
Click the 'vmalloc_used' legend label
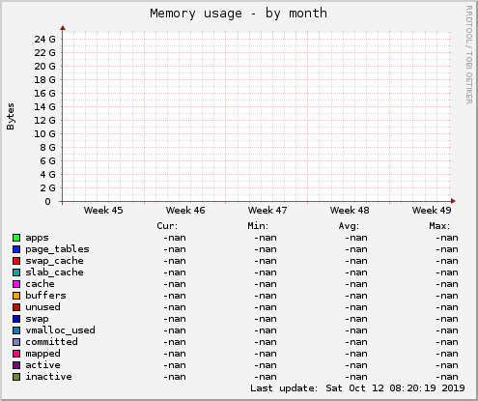60,330
